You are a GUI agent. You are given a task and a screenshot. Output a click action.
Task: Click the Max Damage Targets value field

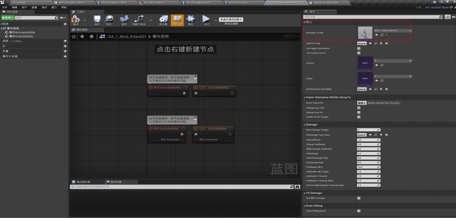pyautogui.click(x=369, y=130)
